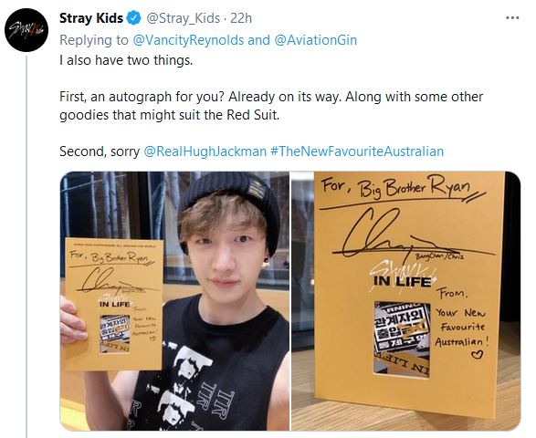The width and height of the screenshot is (536, 438).
Task: Click the tweet text about autograph
Action: point(271,106)
